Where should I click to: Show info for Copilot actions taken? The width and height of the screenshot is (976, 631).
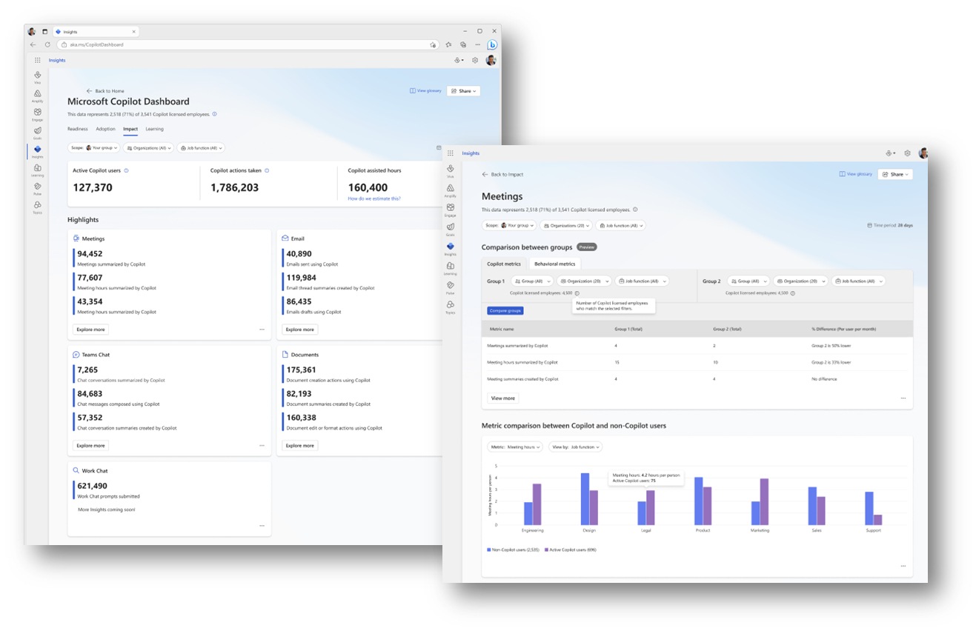[x=267, y=170]
